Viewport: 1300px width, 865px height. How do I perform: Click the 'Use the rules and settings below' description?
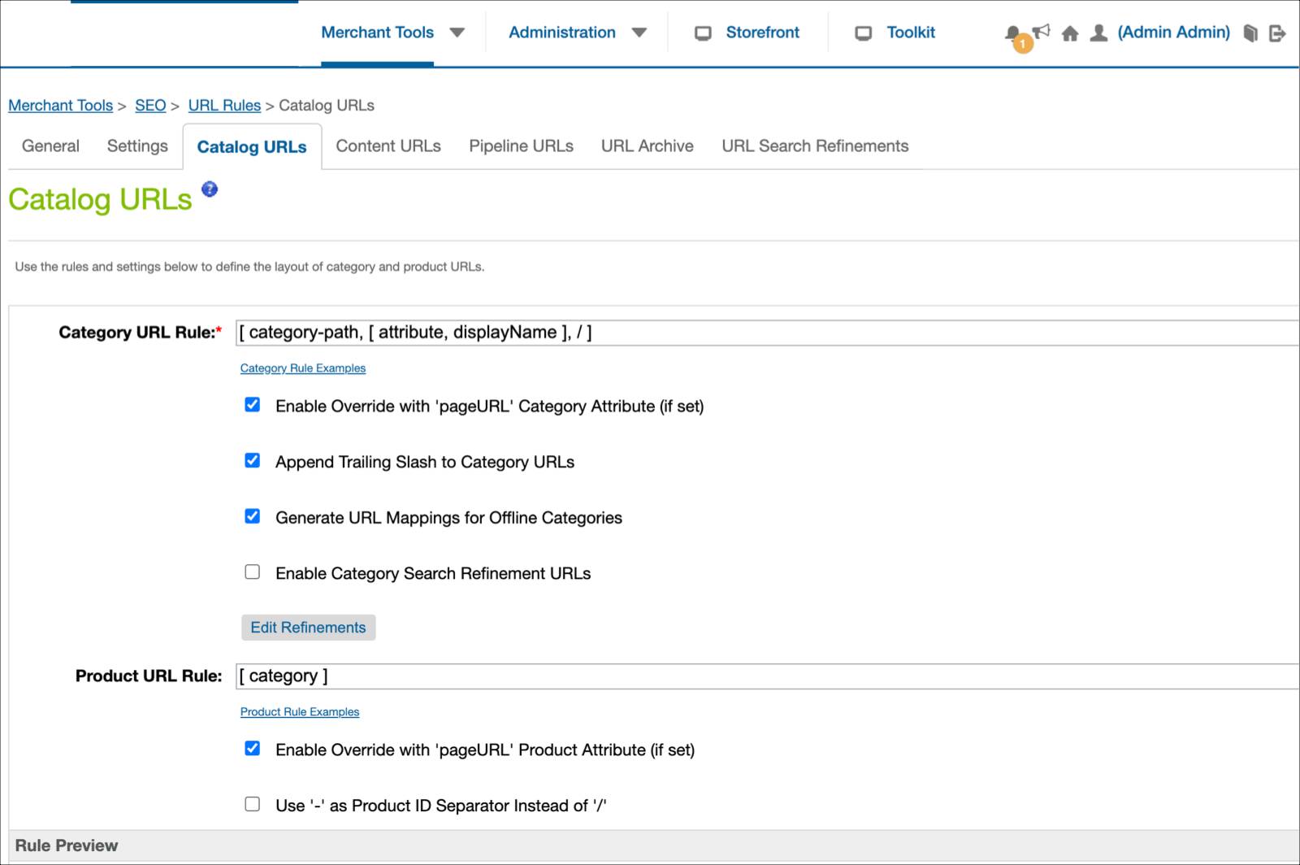(x=249, y=267)
